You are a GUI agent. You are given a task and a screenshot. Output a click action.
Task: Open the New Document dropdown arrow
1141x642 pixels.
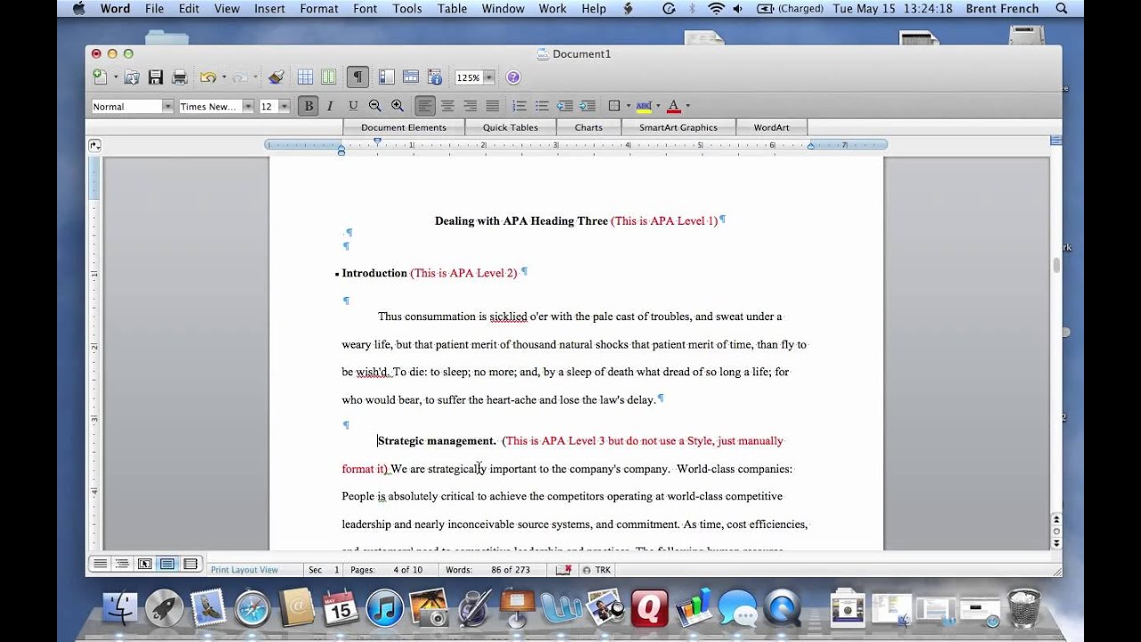pyautogui.click(x=115, y=78)
